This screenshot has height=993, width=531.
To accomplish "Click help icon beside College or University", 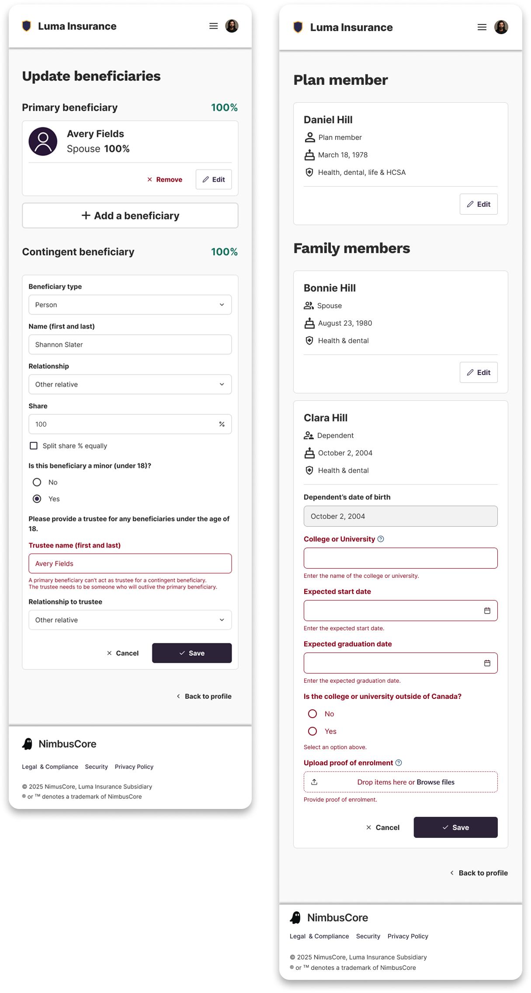I will [381, 539].
